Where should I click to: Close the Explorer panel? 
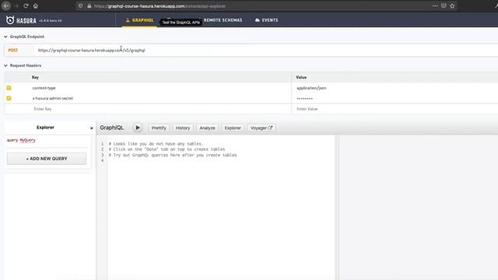point(92,128)
